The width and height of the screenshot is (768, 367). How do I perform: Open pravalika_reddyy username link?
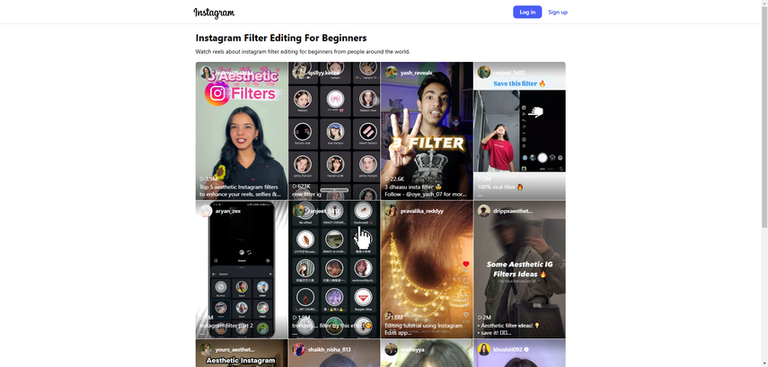pyautogui.click(x=421, y=211)
